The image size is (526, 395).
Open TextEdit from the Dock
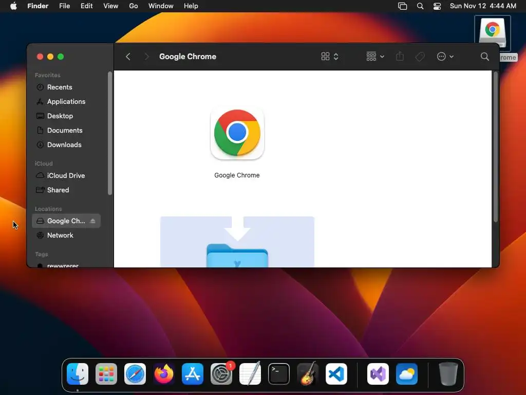(250, 373)
